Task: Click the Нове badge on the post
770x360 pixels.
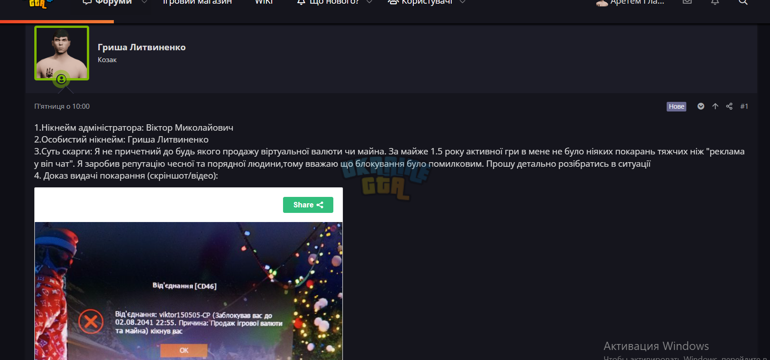Action: (x=676, y=106)
